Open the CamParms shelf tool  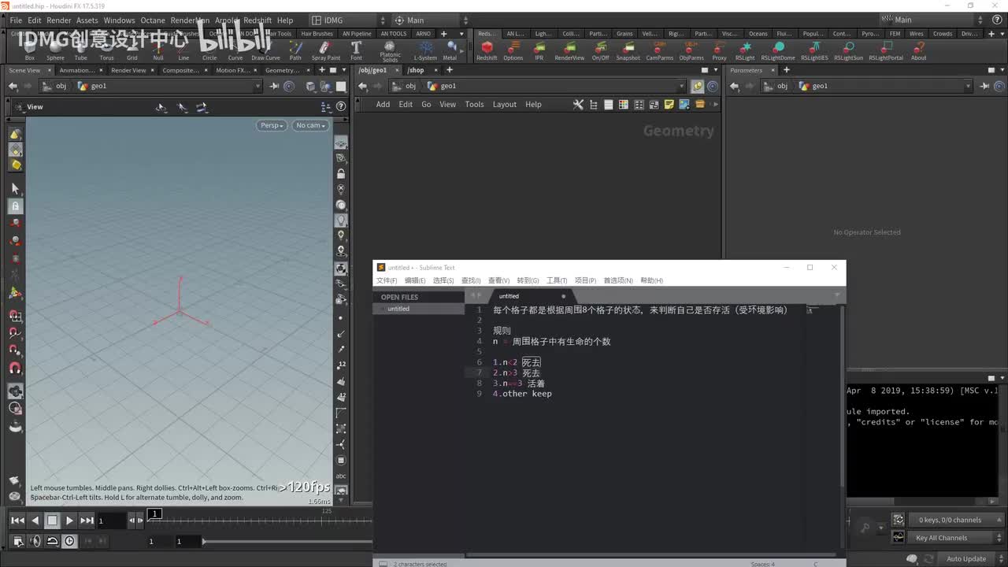click(659, 50)
